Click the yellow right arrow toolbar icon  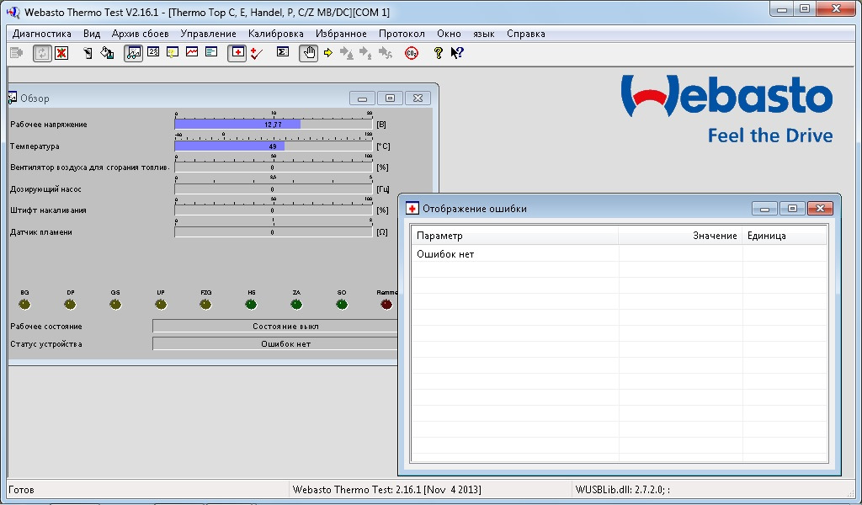click(x=328, y=53)
